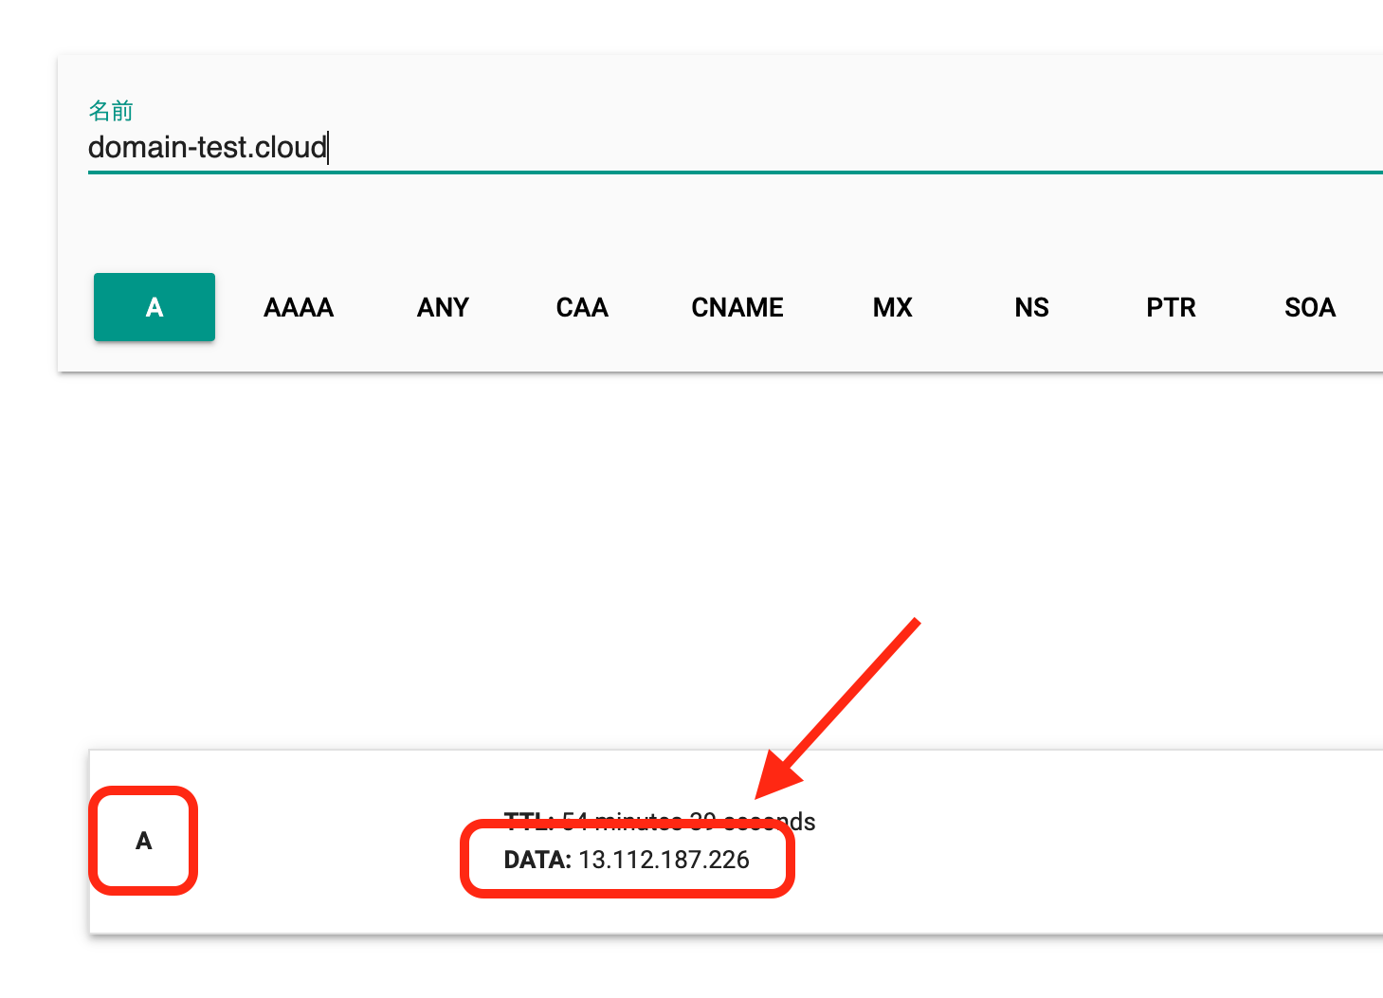Click the A label in the result row

click(144, 841)
